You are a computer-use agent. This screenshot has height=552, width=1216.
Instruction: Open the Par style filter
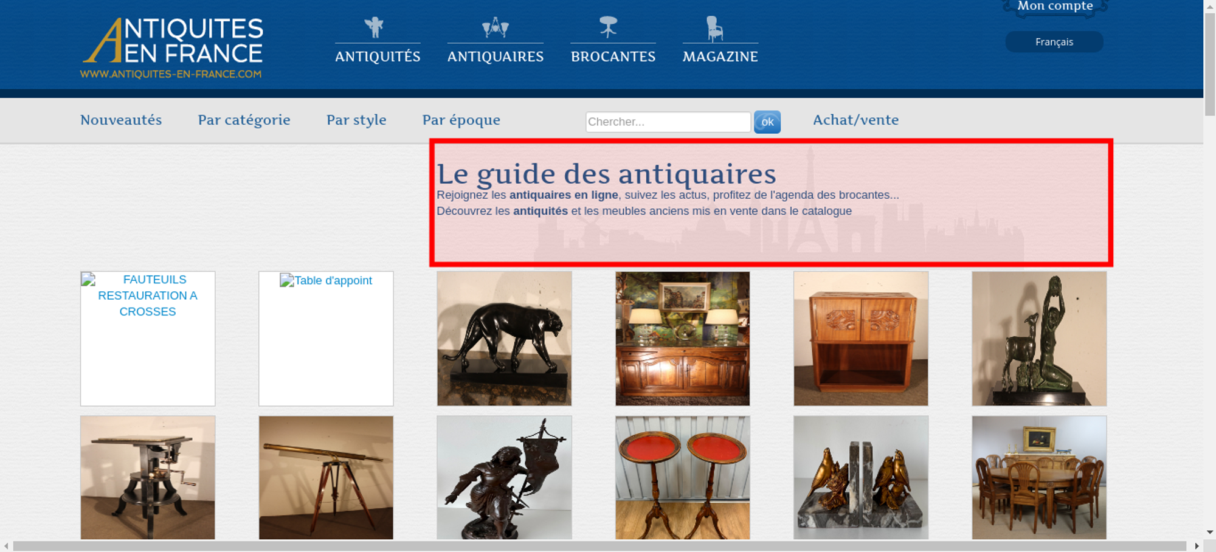(356, 120)
